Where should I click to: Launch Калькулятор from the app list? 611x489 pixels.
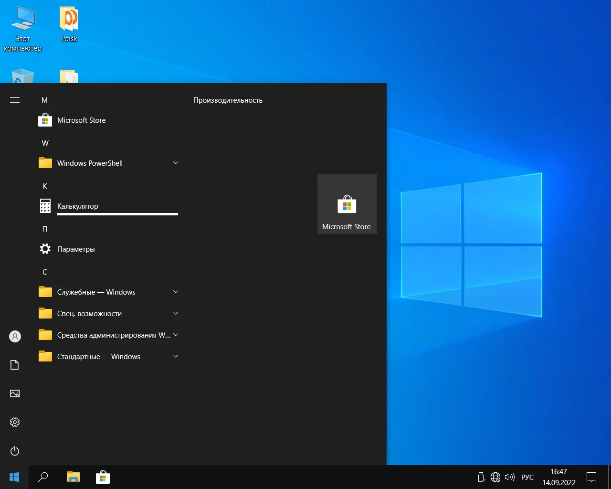coord(77,206)
